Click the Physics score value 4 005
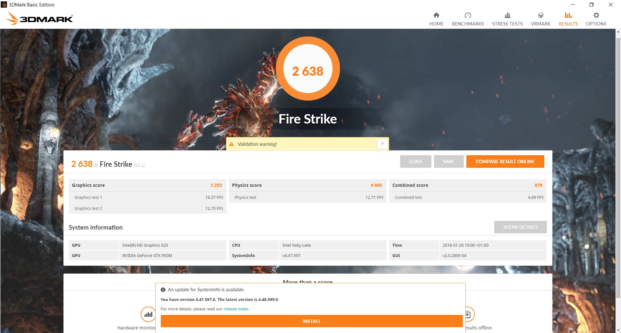The height and width of the screenshot is (333, 621). (x=376, y=185)
